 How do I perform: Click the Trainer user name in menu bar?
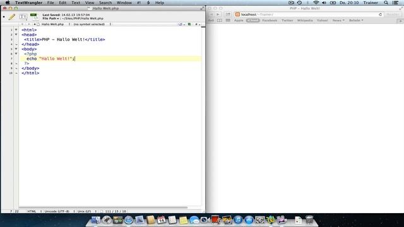(371, 3)
